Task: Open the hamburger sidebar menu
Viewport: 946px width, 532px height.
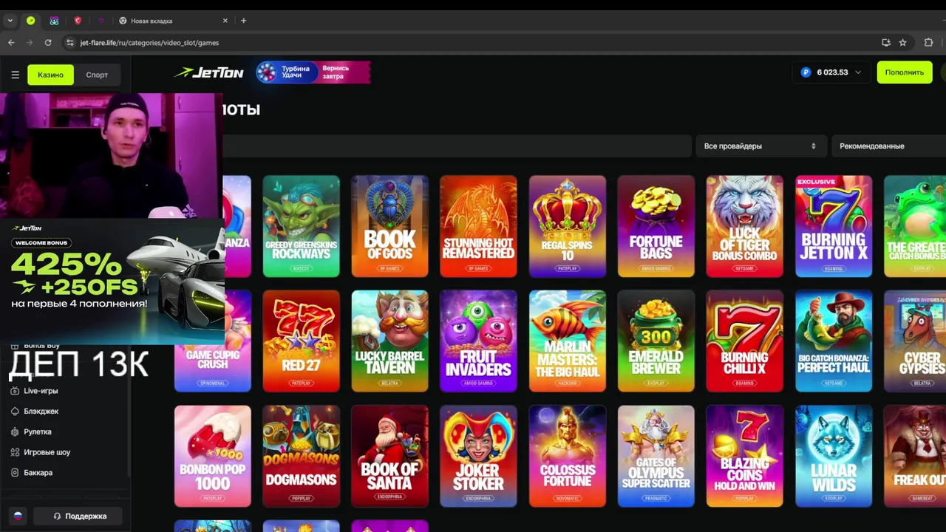Action: 15,75
